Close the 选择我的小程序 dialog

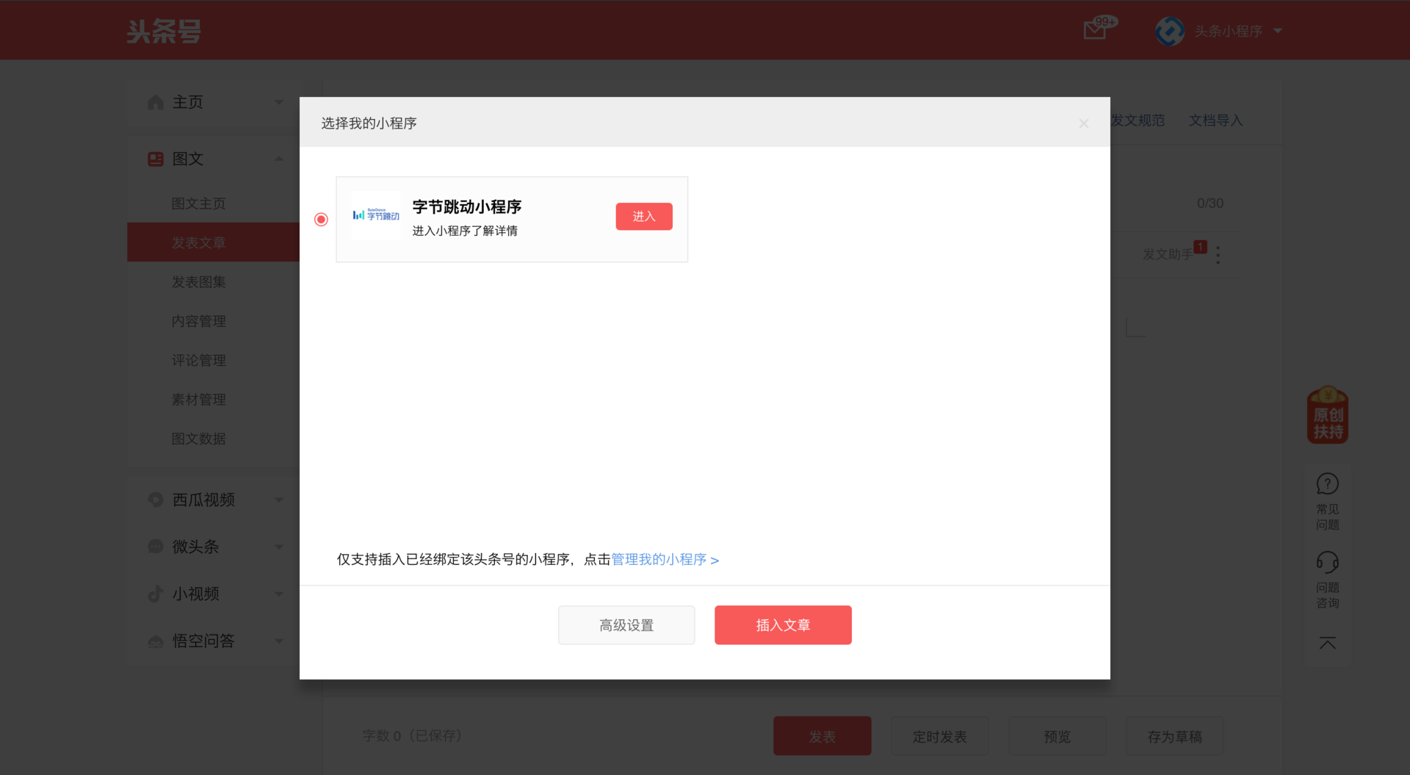click(x=1083, y=123)
